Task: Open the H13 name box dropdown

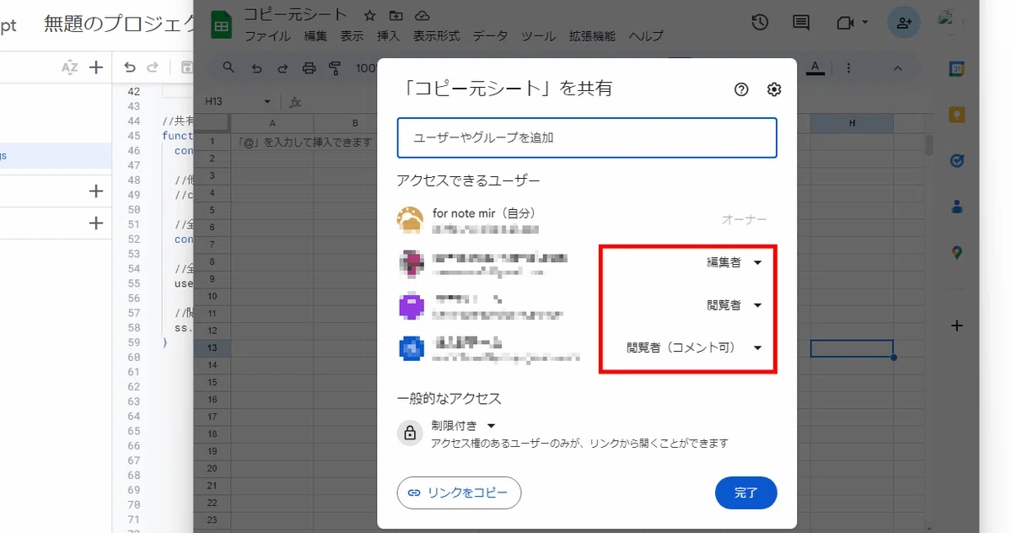Action: tap(267, 102)
